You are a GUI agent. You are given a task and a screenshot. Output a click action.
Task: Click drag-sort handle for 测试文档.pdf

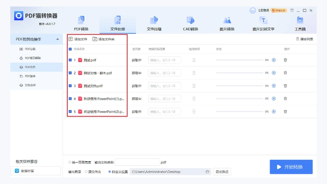coord(194,86)
